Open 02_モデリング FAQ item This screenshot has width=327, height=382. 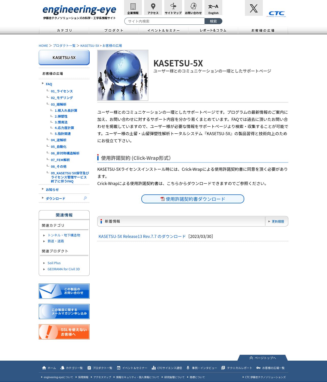point(62,98)
